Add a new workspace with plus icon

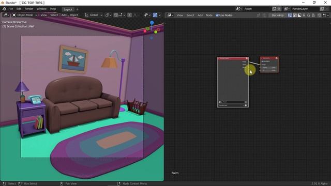pyautogui.click(x=77, y=9)
